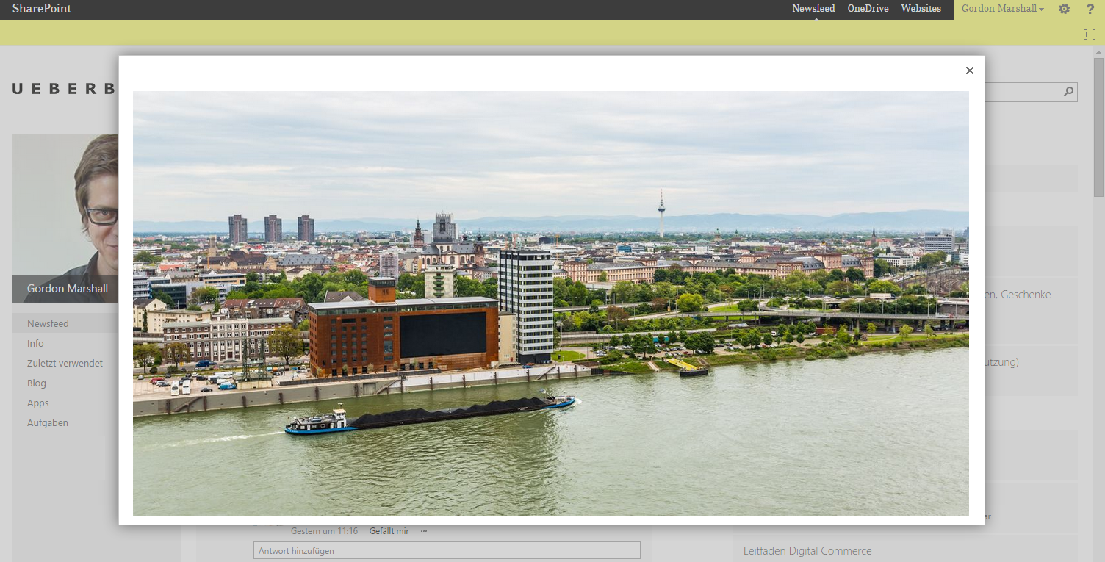The width and height of the screenshot is (1105, 562).
Task: Close the image preview dialog
Action: (x=969, y=71)
